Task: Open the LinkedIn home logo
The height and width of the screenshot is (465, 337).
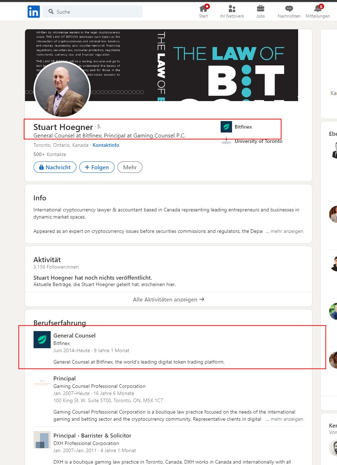Action: (34, 12)
